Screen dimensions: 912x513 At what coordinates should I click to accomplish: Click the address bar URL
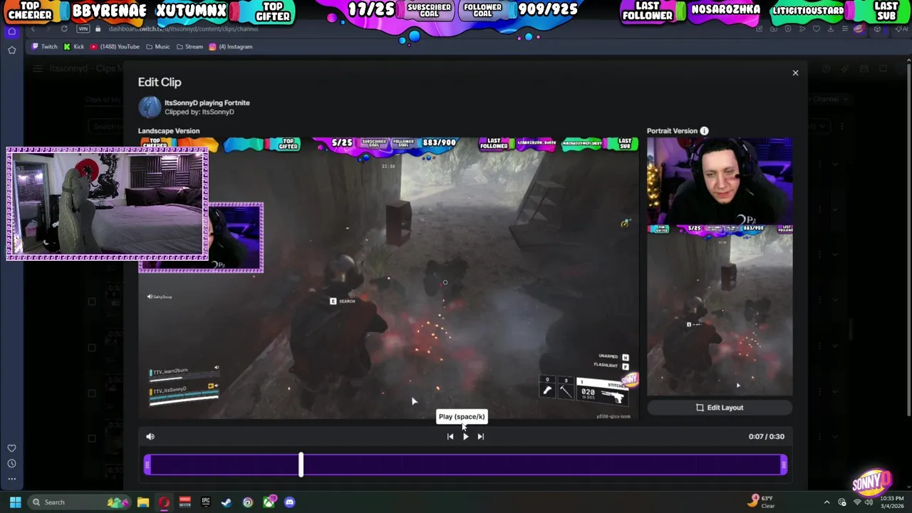183,28
